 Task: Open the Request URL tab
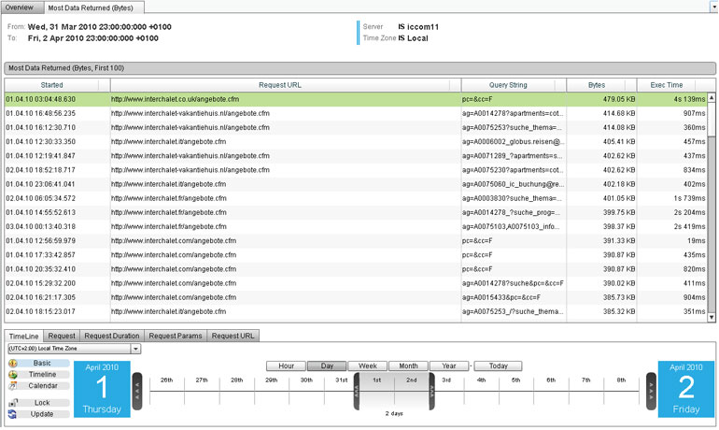233,336
